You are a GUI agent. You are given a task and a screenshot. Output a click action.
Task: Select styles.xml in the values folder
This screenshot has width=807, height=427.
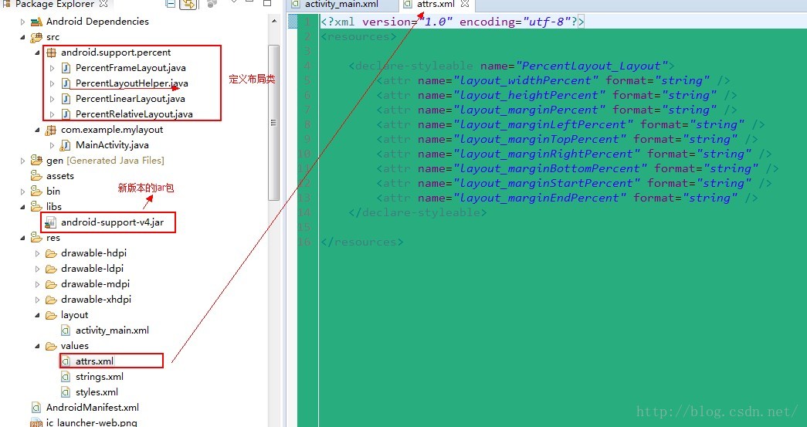point(97,392)
